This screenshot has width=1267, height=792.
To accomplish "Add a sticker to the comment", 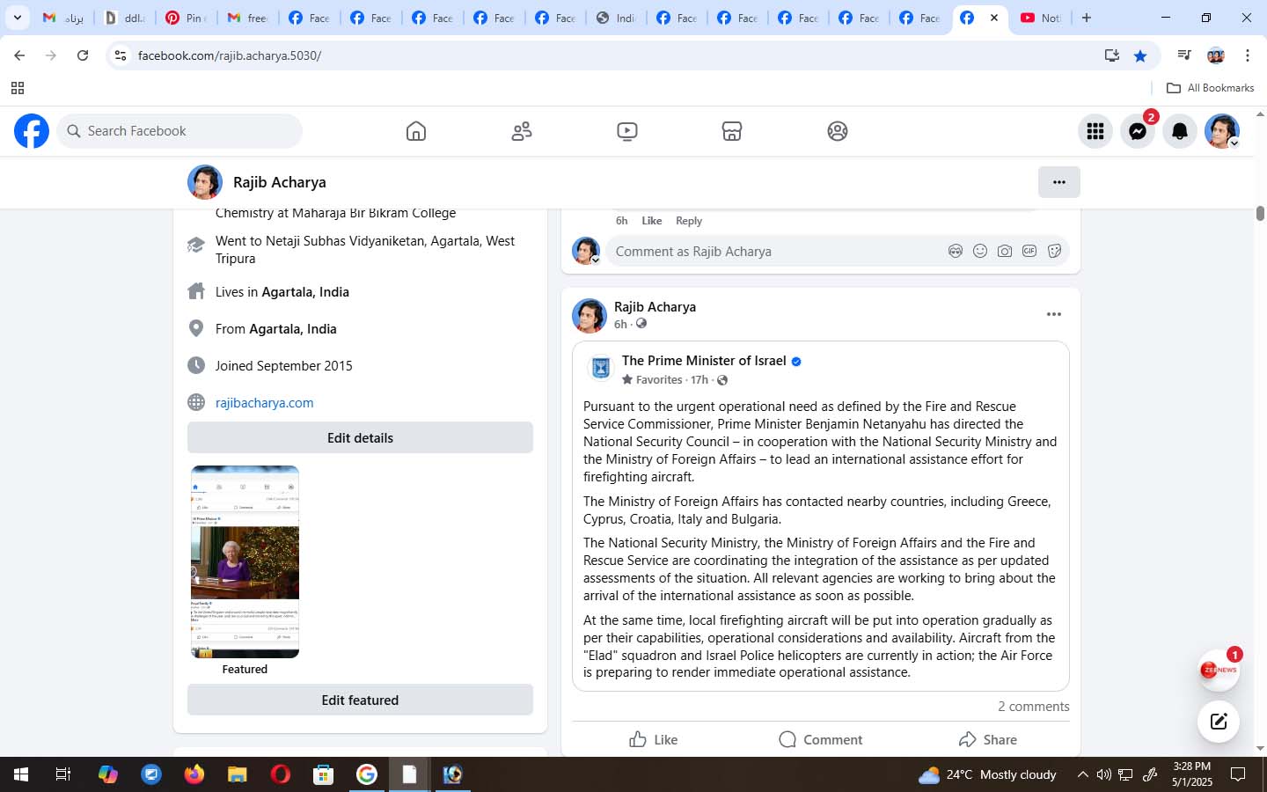I will pos(1054,252).
